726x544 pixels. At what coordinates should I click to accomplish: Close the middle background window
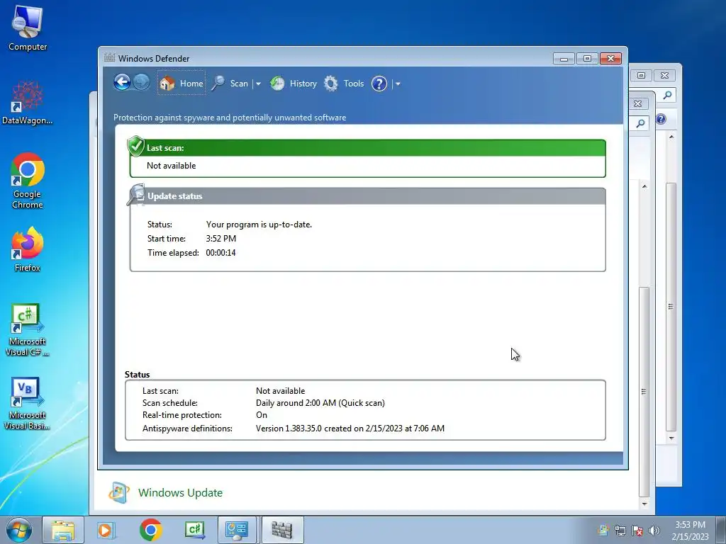(x=638, y=103)
